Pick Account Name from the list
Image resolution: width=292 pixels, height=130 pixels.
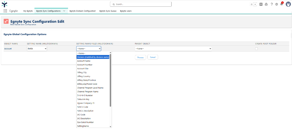tap(93, 61)
